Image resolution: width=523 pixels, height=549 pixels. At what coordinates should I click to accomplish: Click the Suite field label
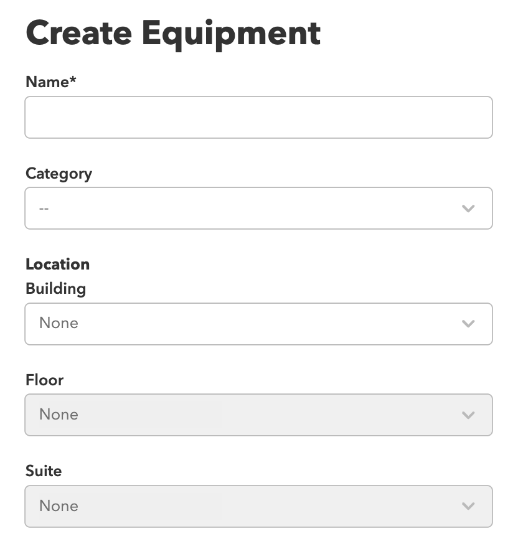(44, 471)
